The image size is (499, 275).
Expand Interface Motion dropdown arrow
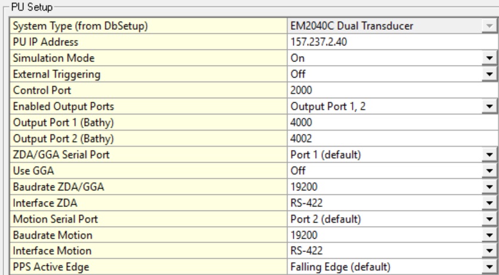click(x=490, y=252)
